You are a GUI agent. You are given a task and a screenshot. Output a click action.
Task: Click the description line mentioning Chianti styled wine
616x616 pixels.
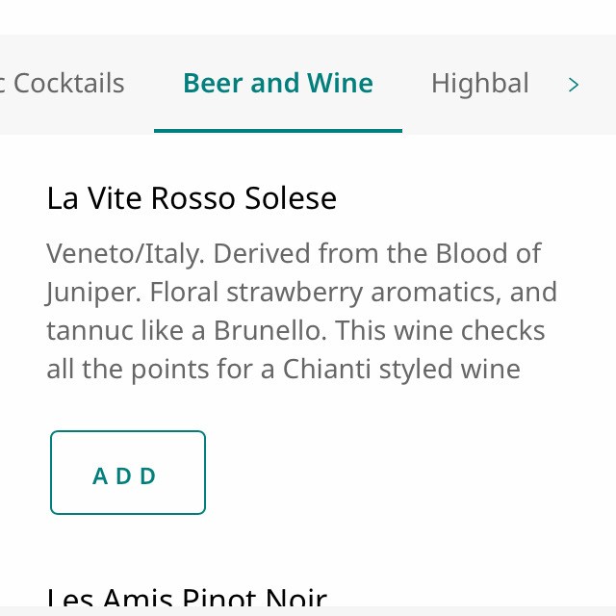coord(283,369)
